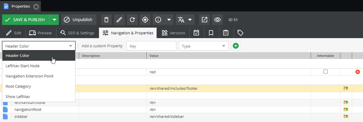Click the Save & Publish button
363x122 pixels.
[x=26, y=20]
